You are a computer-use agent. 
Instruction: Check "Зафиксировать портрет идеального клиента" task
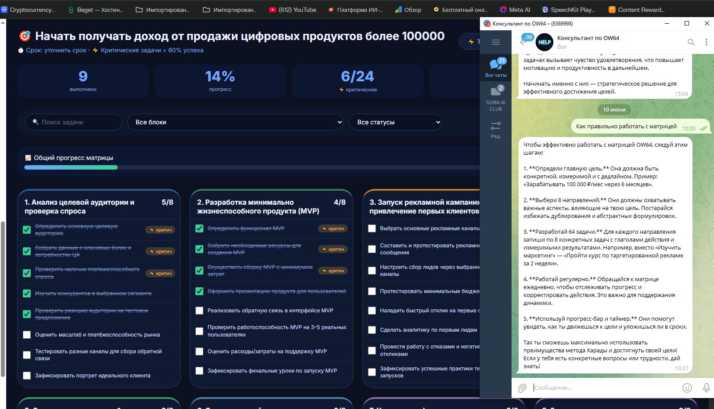point(27,376)
